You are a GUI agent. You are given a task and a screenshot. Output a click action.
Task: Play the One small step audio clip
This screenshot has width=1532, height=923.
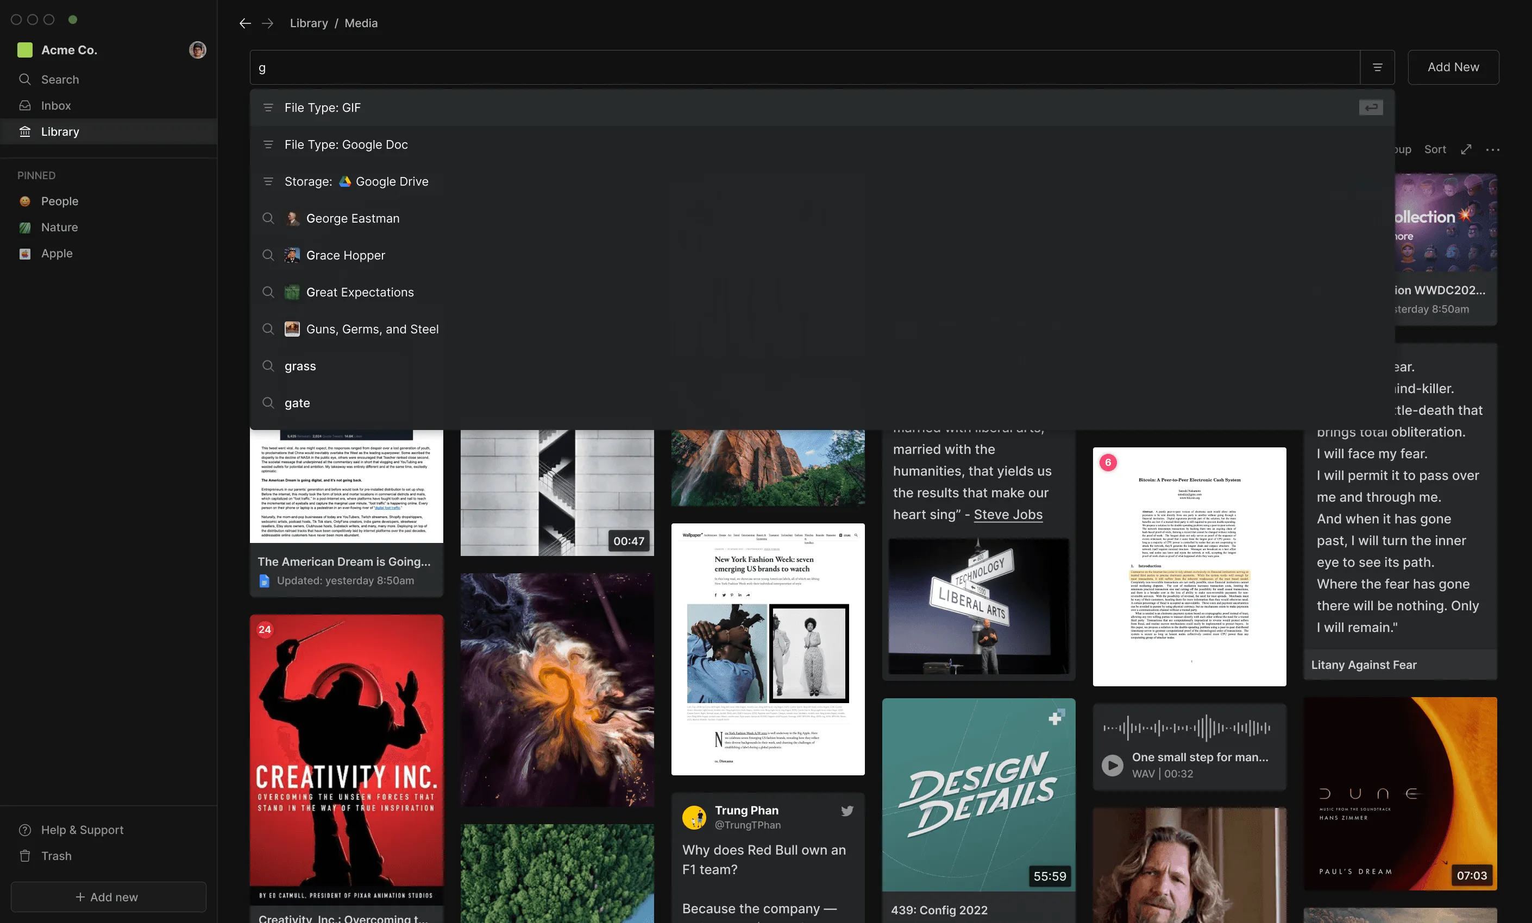[1112, 765]
